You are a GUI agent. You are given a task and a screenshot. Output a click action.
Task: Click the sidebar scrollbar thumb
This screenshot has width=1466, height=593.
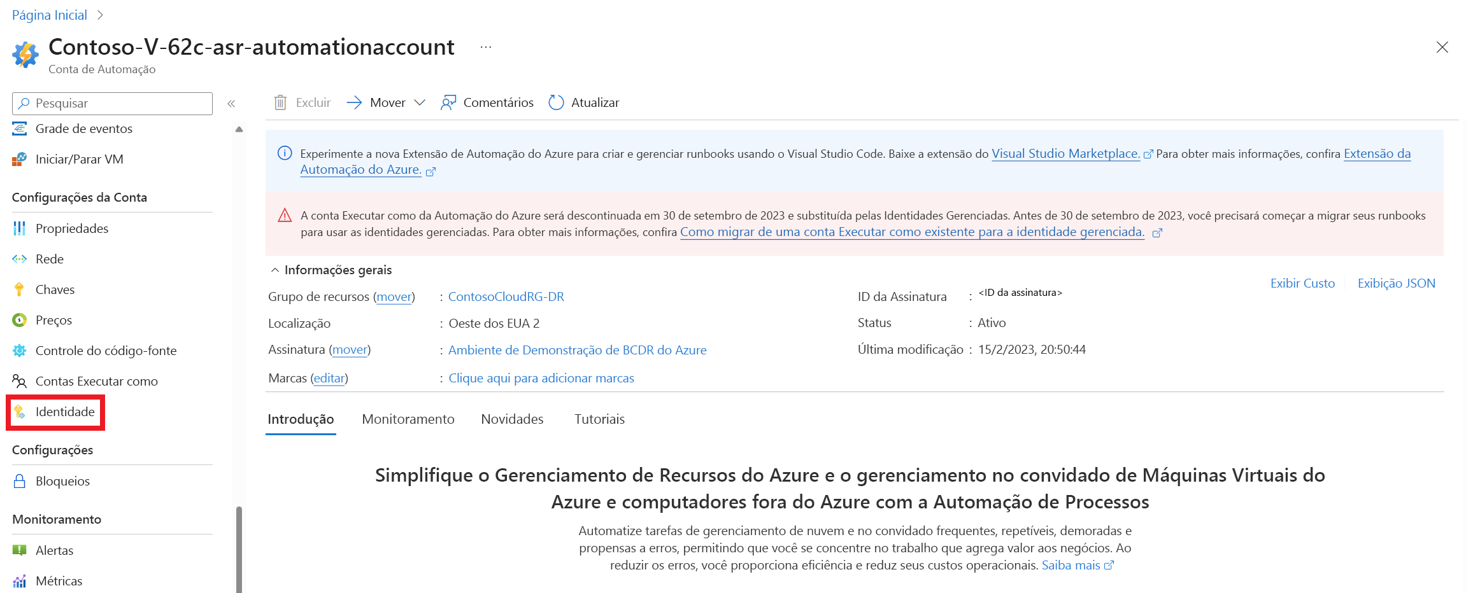coord(239,550)
